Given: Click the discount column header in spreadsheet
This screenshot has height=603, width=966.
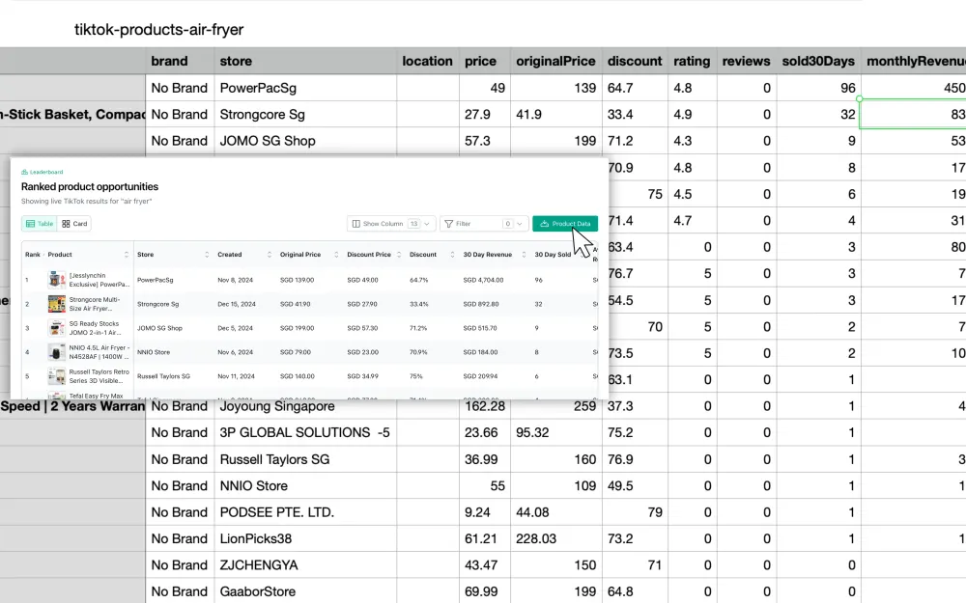Looking at the screenshot, I should [x=635, y=61].
